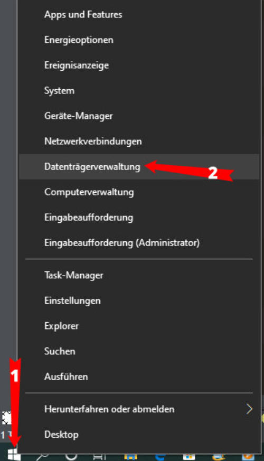
Task: Launch Microsoft Edge from the taskbar
Action: point(161,457)
